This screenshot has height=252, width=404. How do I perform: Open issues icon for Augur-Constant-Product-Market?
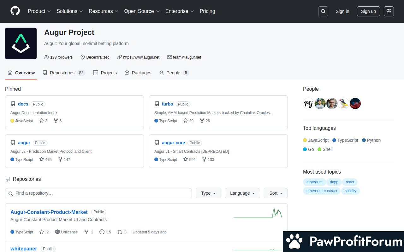(102, 232)
